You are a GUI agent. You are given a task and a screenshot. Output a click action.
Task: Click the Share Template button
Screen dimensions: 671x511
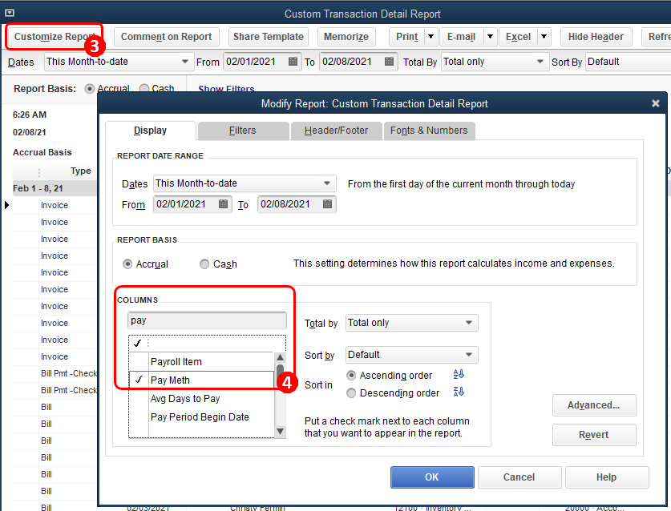coord(269,37)
